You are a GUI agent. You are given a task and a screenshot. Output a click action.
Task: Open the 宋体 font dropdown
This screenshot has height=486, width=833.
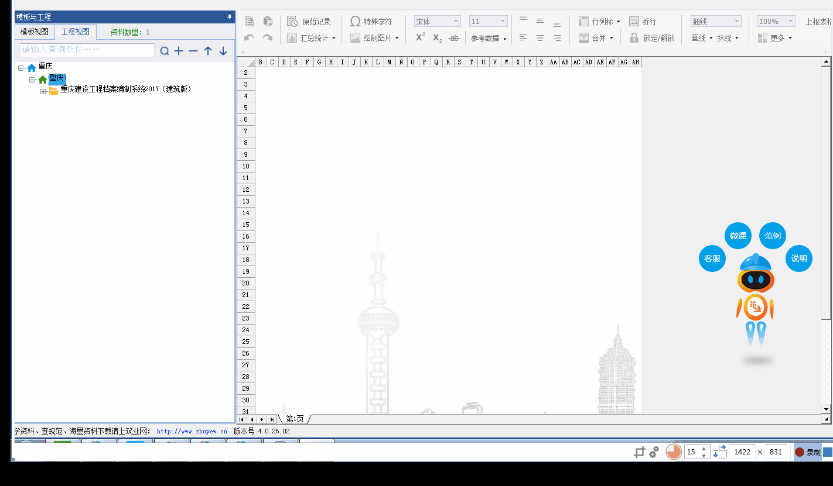(x=437, y=22)
